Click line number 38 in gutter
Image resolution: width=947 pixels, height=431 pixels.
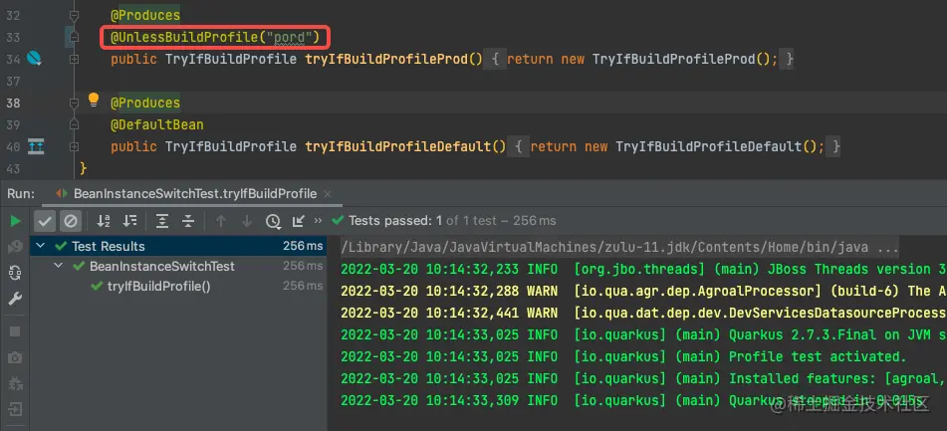tap(13, 104)
